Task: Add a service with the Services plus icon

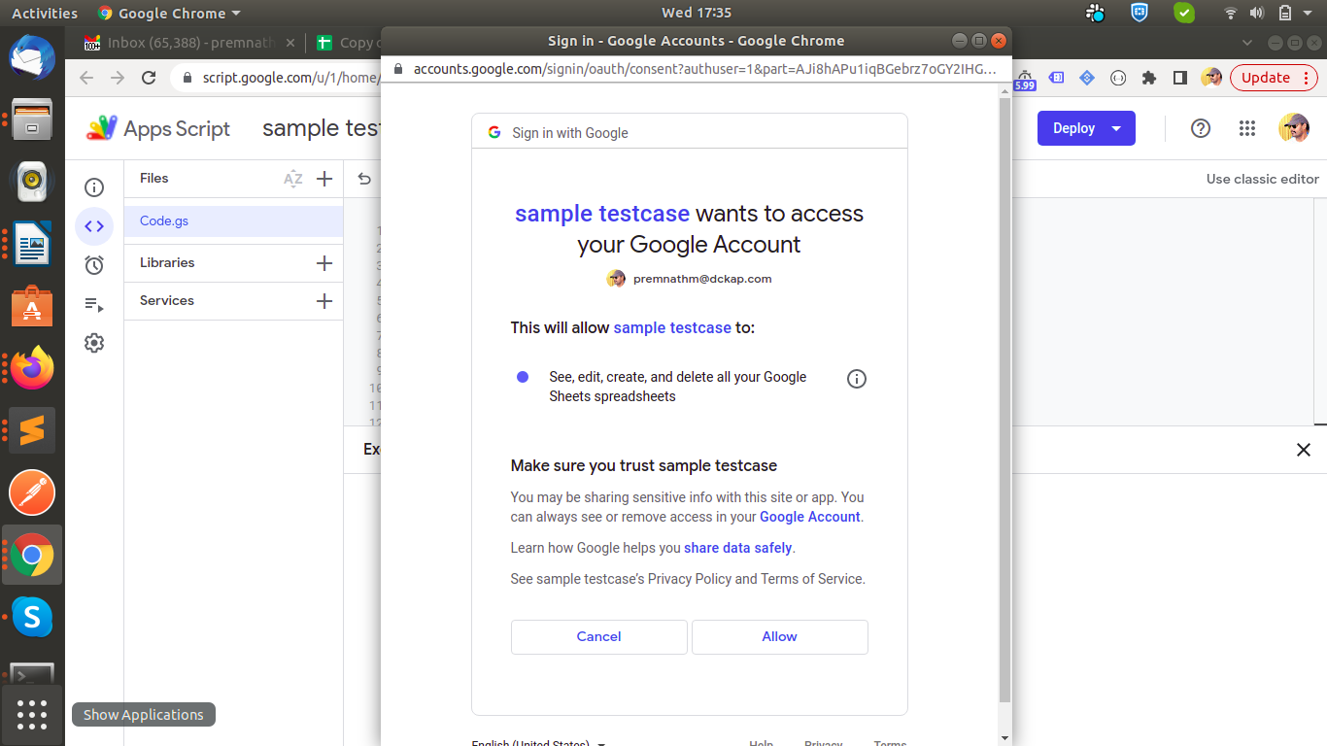Action: point(324,301)
